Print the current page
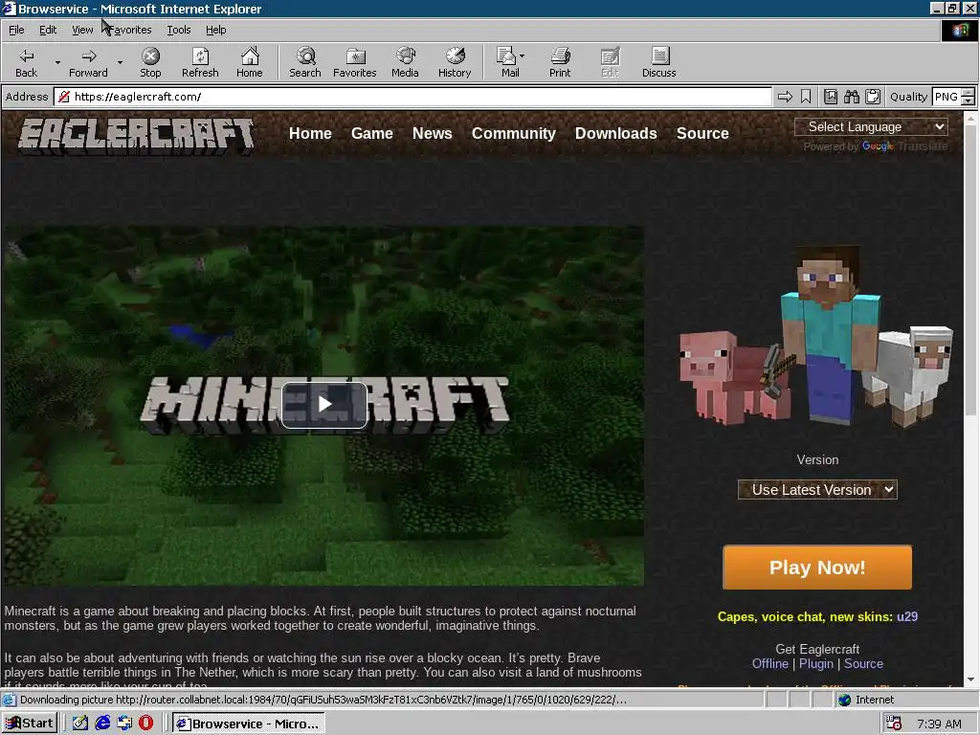 (560, 62)
